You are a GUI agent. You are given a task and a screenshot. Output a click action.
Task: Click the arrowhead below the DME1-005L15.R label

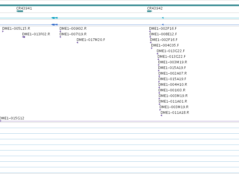click(3, 31)
